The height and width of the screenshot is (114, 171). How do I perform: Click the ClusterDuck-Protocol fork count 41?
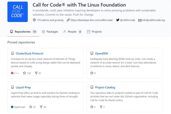40,73
